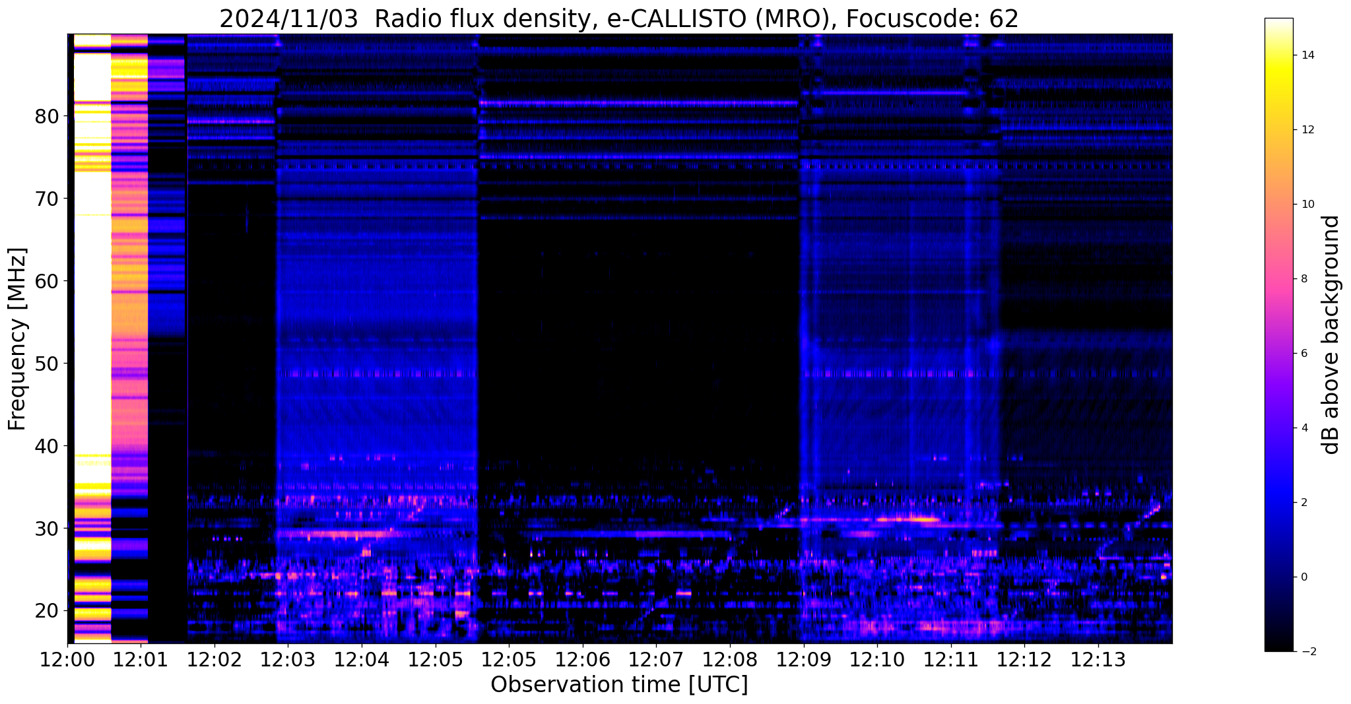Click the 'Observation time [UTC]' x-axis label
1351x704 pixels.
pos(619,685)
